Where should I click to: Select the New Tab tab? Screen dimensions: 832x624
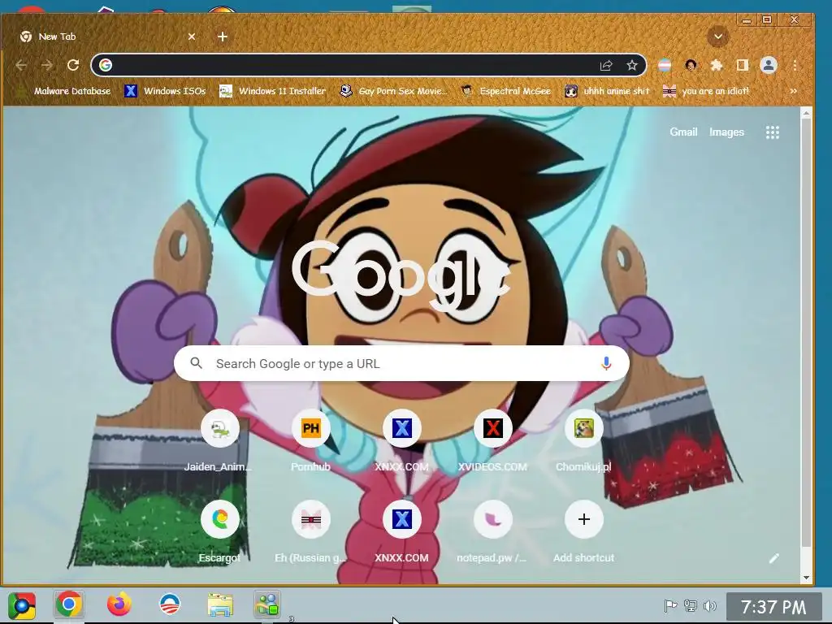click(x=106, y=37)
